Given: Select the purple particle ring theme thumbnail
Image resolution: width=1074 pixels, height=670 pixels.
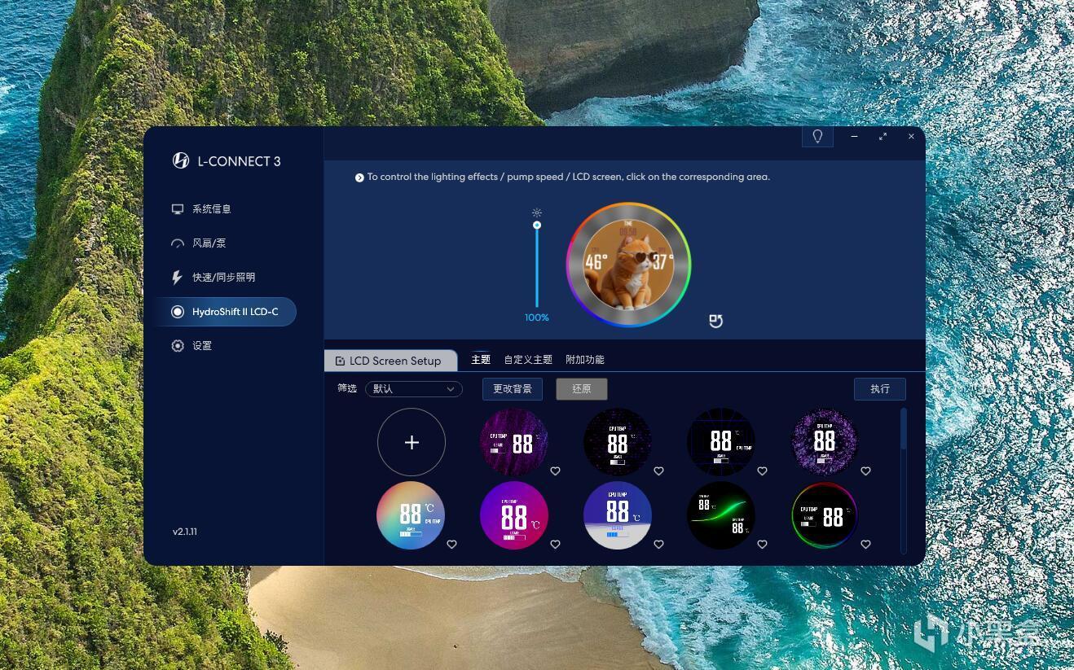Looking at the screenshot, I should point(825,440).
